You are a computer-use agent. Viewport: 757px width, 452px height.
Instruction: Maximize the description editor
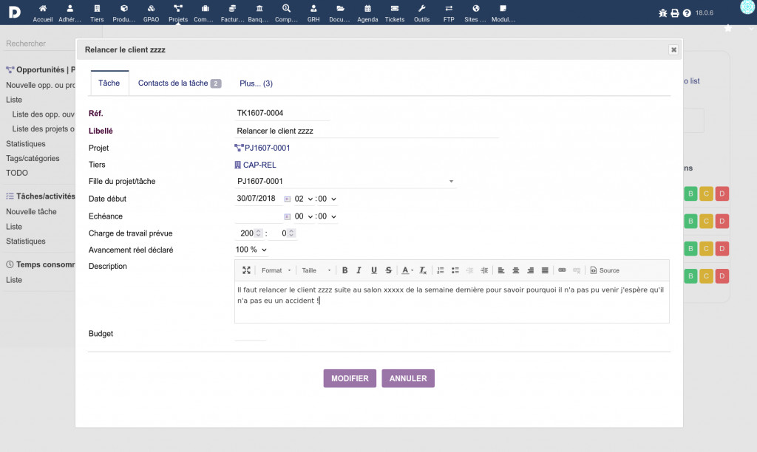[246, 270]
